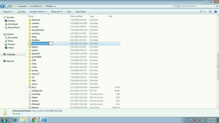Viewport: 219px width, 123px height.
Task: Click the Computer breadcrumb in address bar
Action: coord(22,6)
